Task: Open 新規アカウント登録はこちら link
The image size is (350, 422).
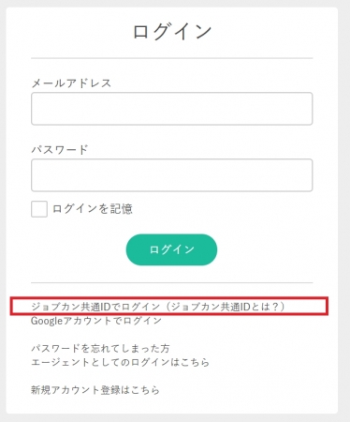Action: [95, 390]
